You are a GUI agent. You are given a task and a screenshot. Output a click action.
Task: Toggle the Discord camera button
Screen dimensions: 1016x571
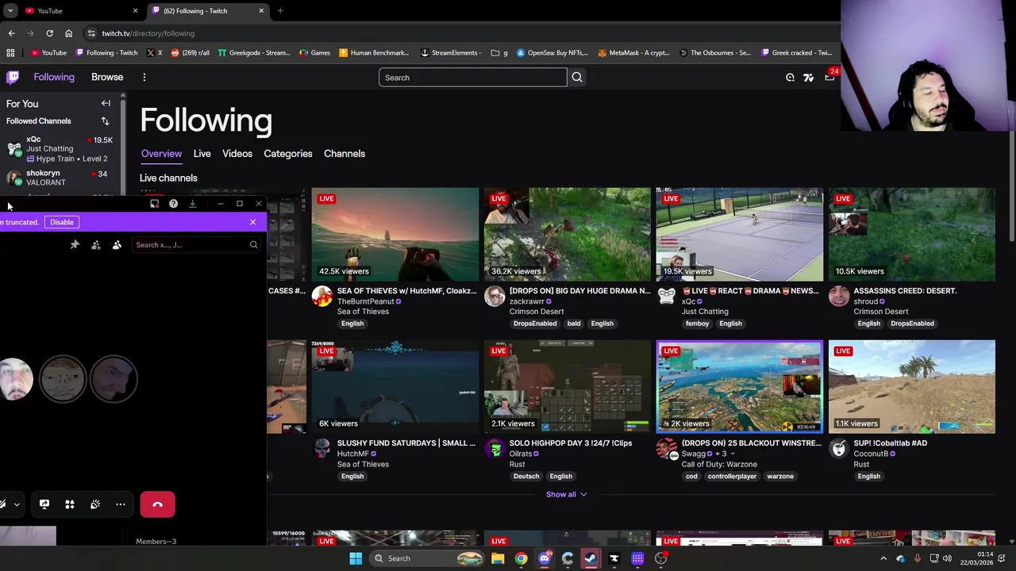point(3,504)
